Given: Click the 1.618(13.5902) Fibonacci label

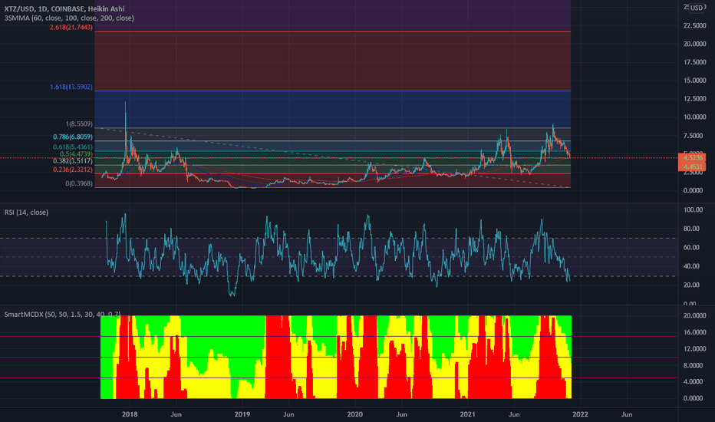Looking at the screenshot, I should click(71, 87).
